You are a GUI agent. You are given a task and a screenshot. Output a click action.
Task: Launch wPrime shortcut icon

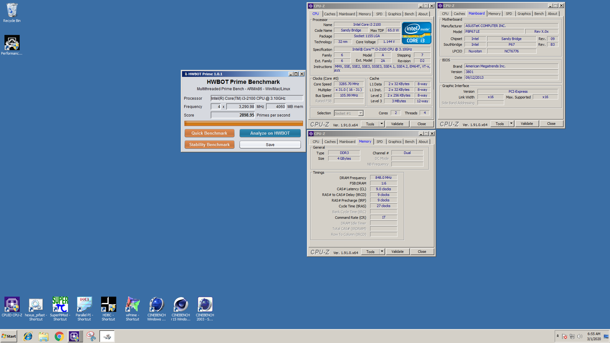pos(132,309)
